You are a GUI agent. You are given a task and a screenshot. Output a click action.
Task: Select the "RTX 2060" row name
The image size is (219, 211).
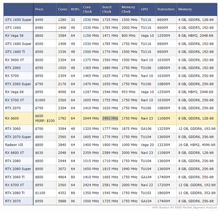click(13, 68)
